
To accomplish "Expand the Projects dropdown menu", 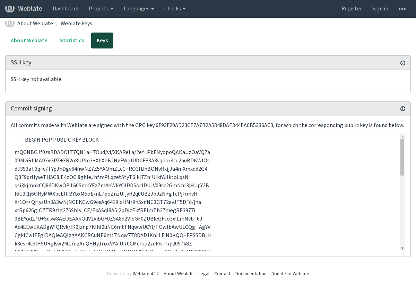I will pos(101,9).
